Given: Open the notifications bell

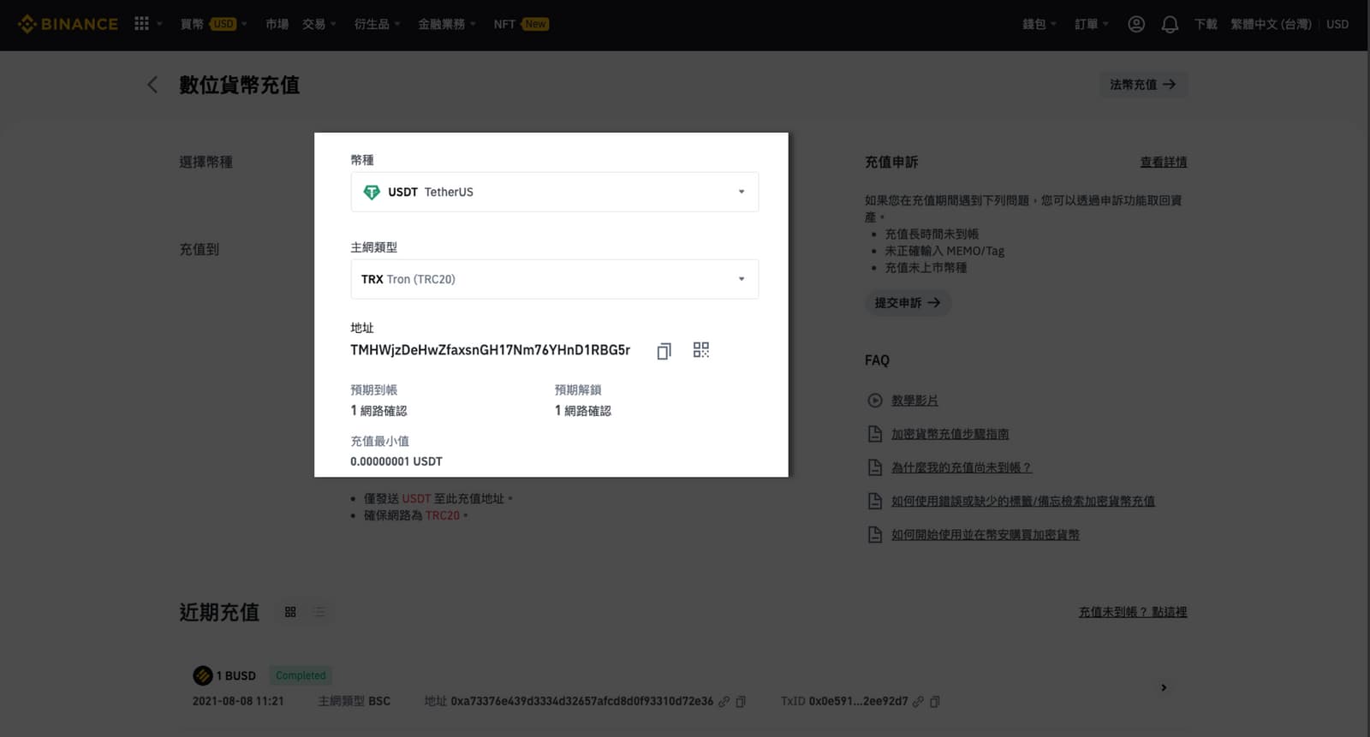Looking at the screenshot, I should pos(1170,24).
